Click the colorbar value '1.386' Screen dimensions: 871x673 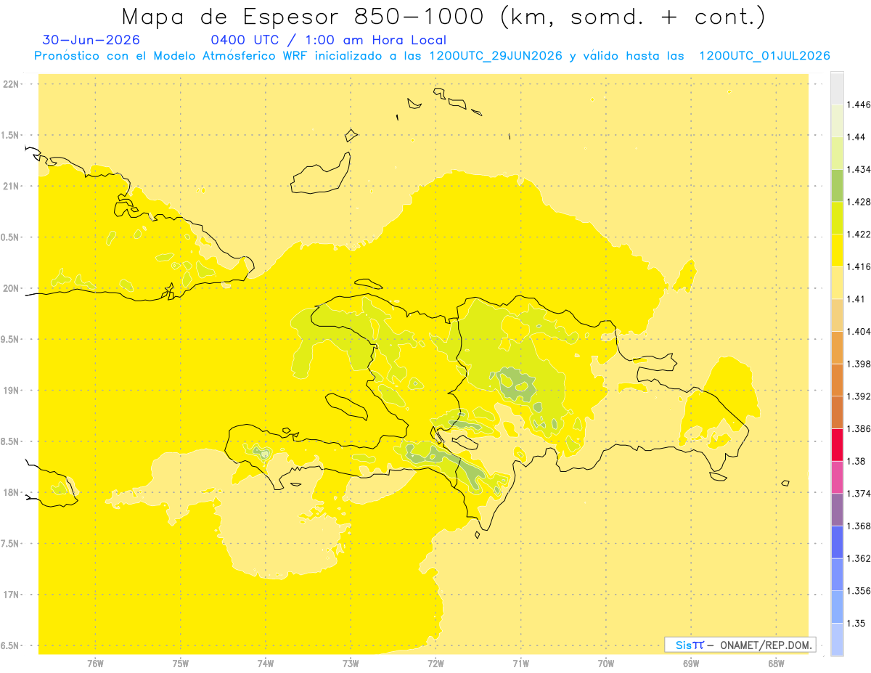(x=859, y=428)
